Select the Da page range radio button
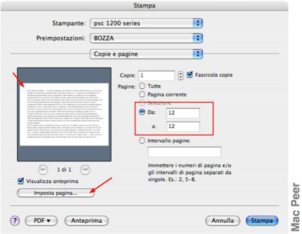302x234 pixels. click(142, 112)
